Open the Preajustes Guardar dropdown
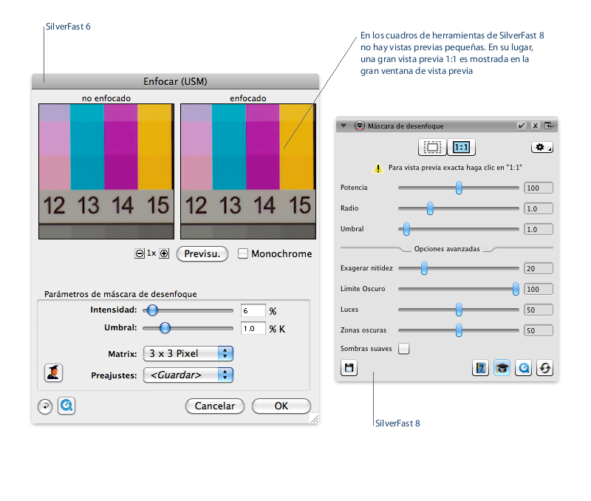The width and height of the screenshot is (591, 501). point(188,375)
